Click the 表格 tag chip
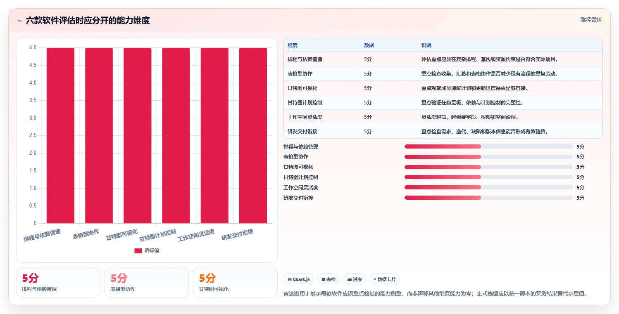The width and height of the screenshot is (619, 314). pyautogui.click(x=329, y=279)
